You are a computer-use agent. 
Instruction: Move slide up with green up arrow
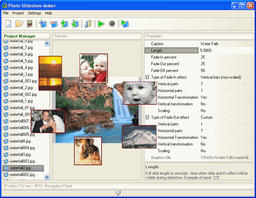click(64, 24)
